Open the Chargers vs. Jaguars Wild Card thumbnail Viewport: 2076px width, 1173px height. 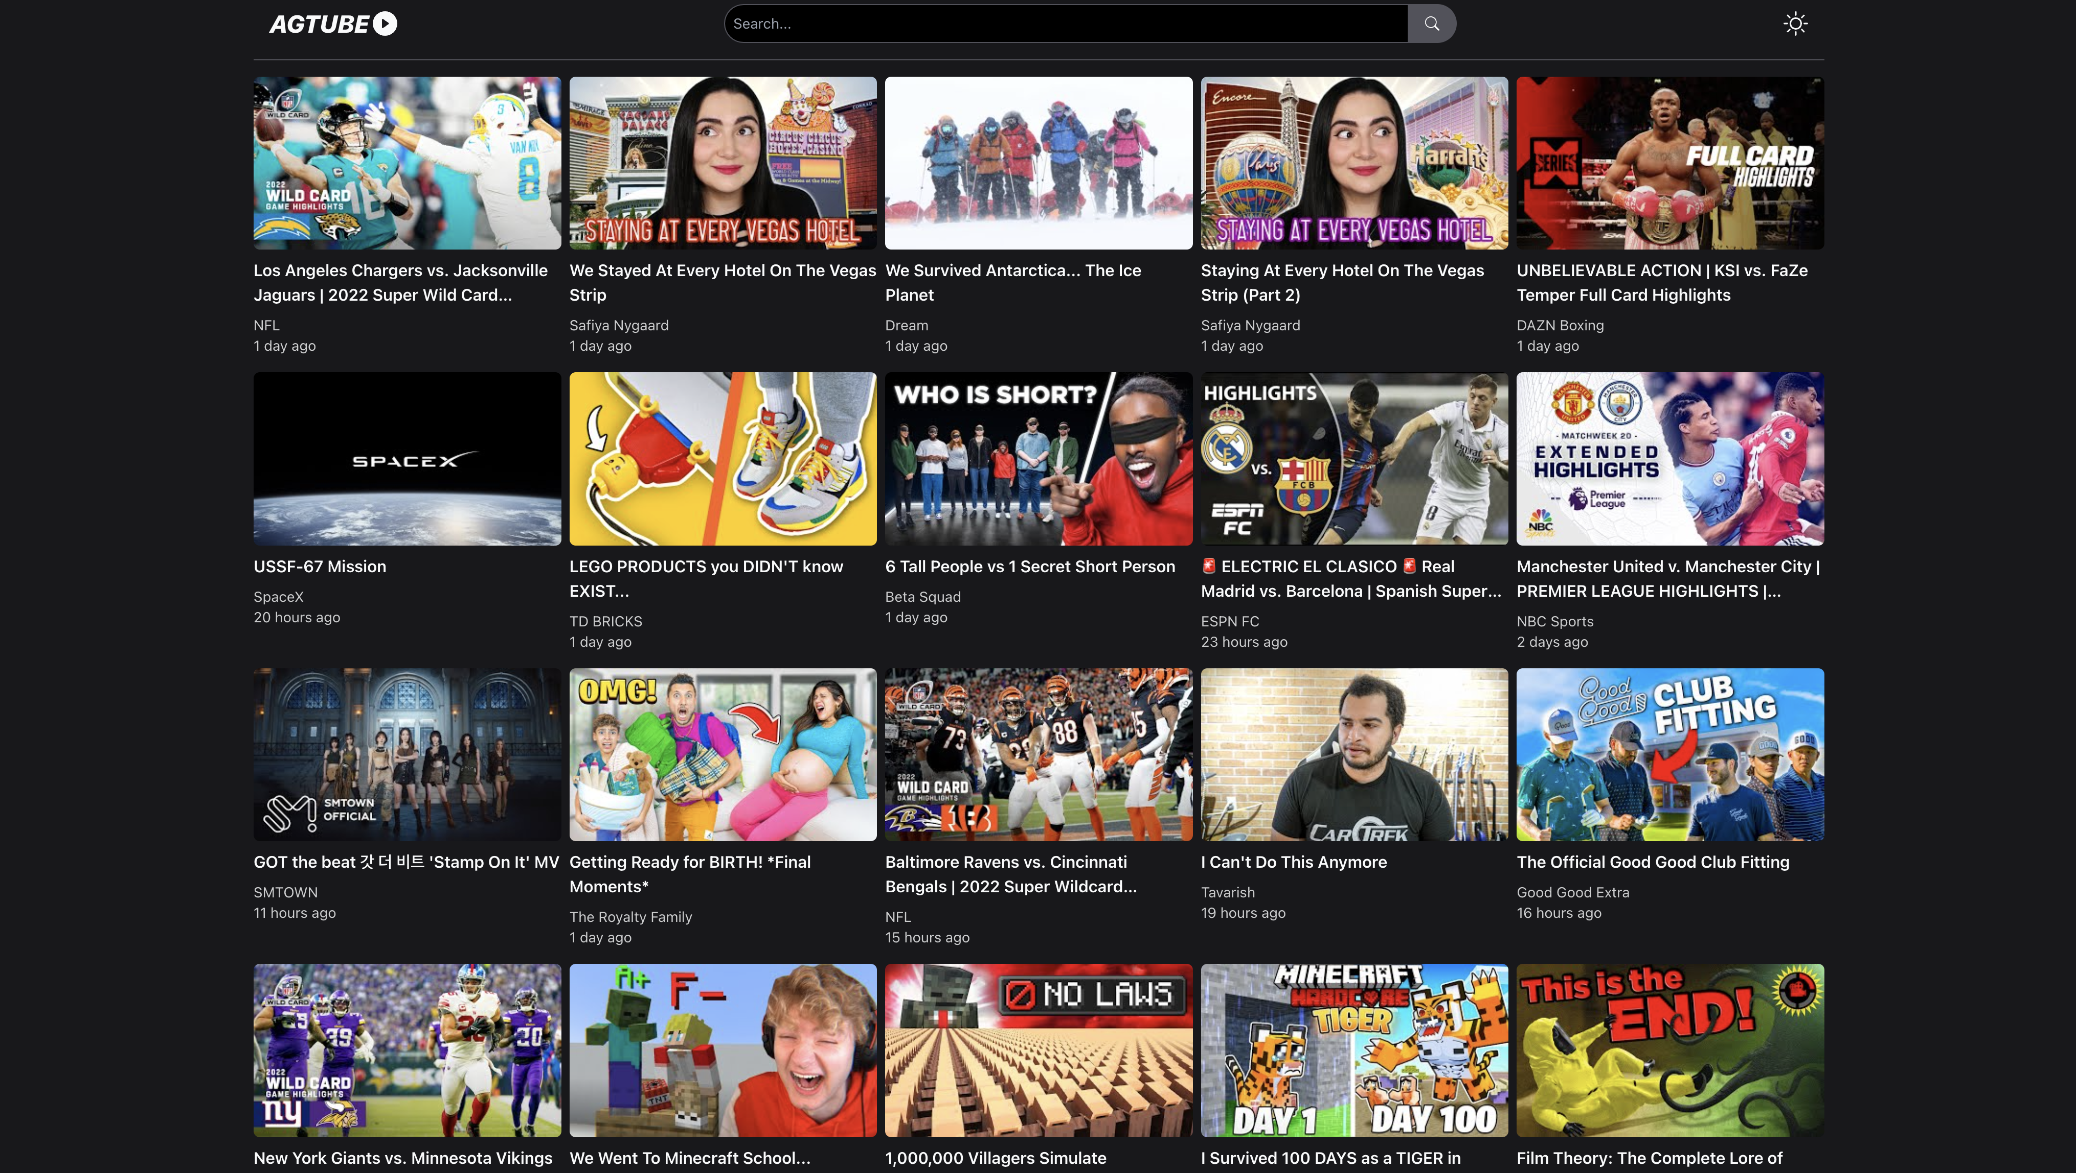pyautogui.click(x=407, y=163)
